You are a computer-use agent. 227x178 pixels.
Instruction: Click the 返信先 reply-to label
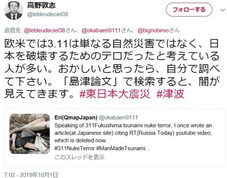pyautogui.click(x=13, y=31)
